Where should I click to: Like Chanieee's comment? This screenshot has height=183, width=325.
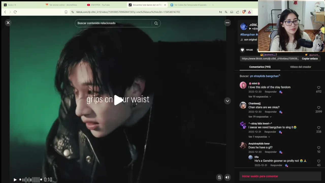click(x=319, y=108)
